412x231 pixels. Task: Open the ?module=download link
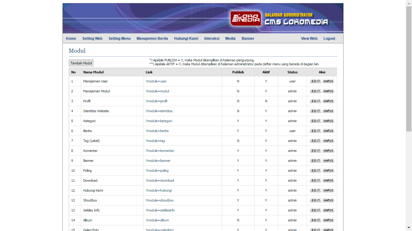coord(160,180)
